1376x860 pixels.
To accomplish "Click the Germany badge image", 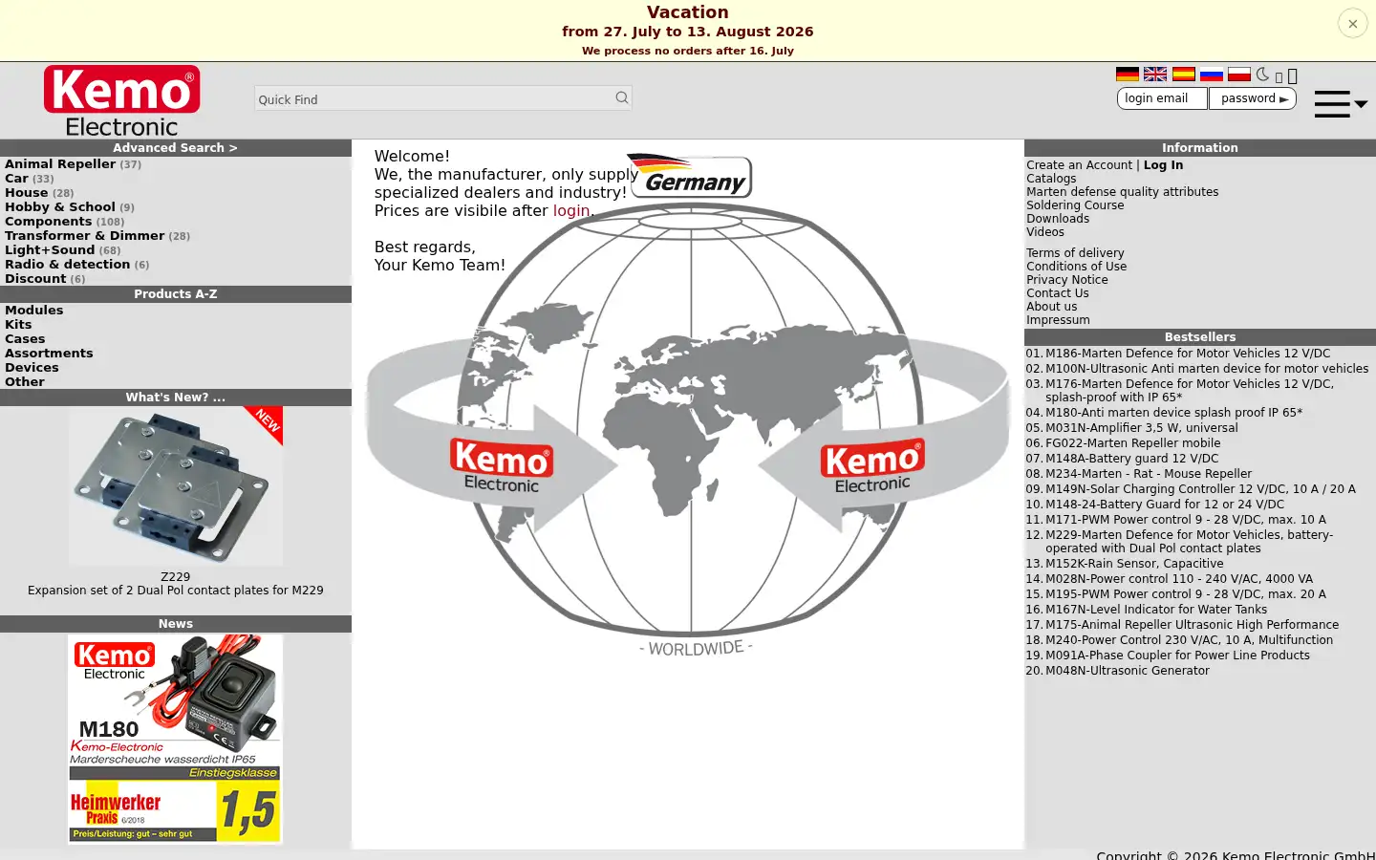I will point(690,176).
